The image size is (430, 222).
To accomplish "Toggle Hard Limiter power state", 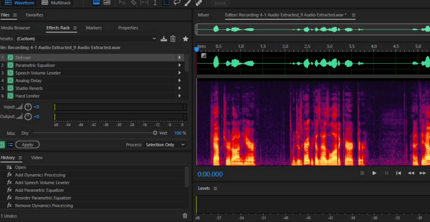I will (10, 96).
